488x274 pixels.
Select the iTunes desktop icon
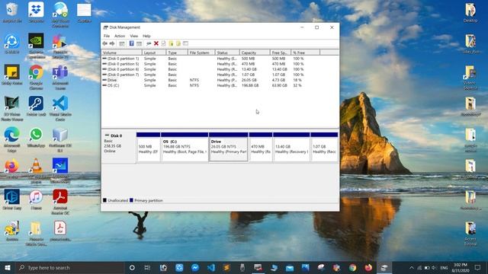pos(36,199)
